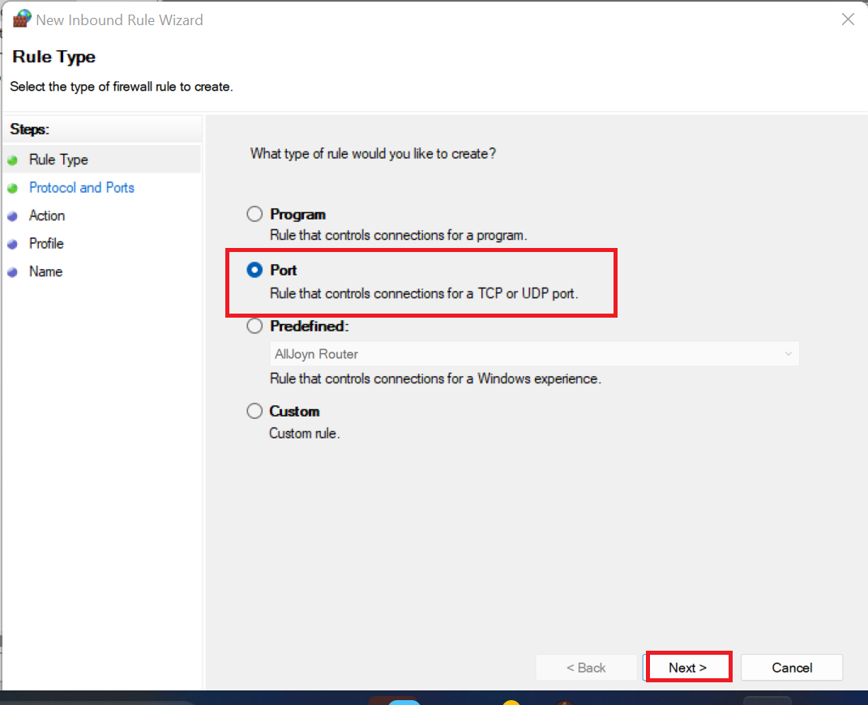
Task: Select the Name step in sidebar
Action: (x=46, y=271)
